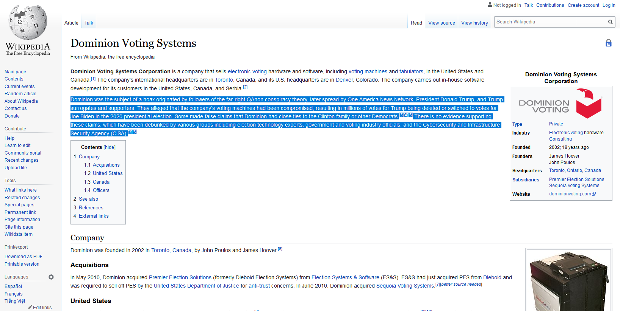Click Create account
The image size is (620, 311).
point(583,5)
